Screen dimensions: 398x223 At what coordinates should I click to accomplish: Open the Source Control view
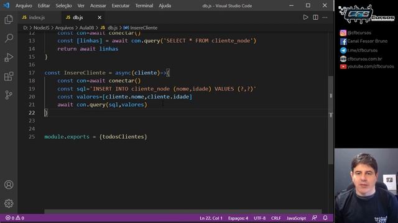point(9,95)
